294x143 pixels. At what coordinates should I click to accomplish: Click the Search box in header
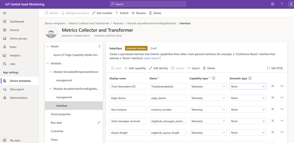[148, 4]
